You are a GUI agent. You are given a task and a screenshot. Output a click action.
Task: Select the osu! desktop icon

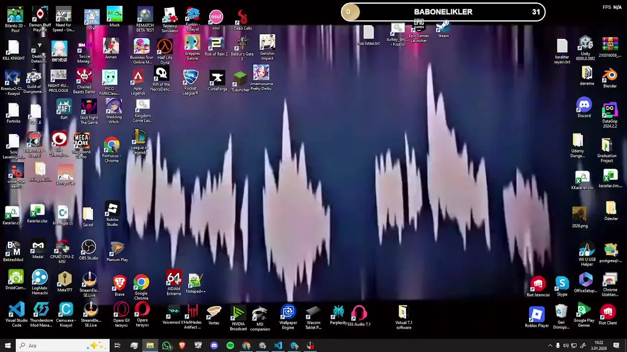coord(216,20)
